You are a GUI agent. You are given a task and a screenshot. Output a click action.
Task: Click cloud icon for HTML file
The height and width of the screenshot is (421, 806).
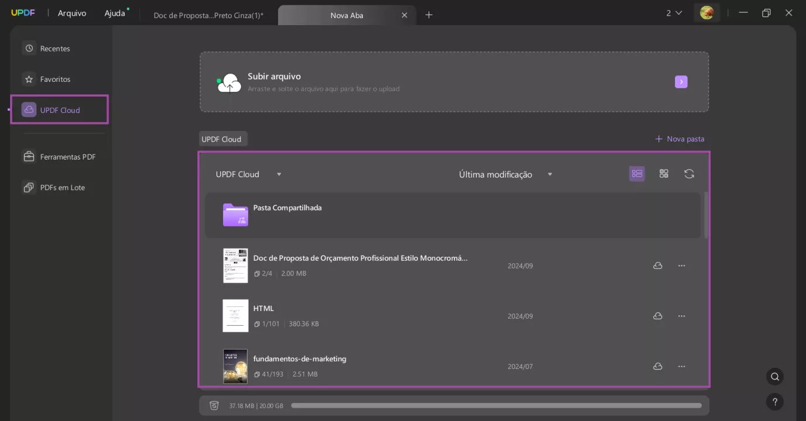click(657, 316)
